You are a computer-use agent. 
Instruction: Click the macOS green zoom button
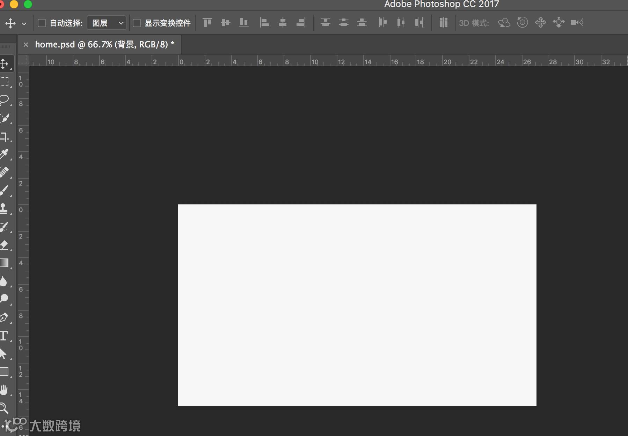click(x=28, y=4)
